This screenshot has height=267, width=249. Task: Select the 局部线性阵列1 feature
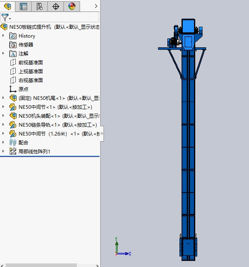coord(34,151)
